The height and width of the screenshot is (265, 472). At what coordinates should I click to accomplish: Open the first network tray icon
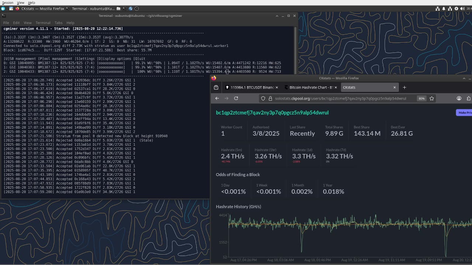pyautogui.click(x=438, y=8)
